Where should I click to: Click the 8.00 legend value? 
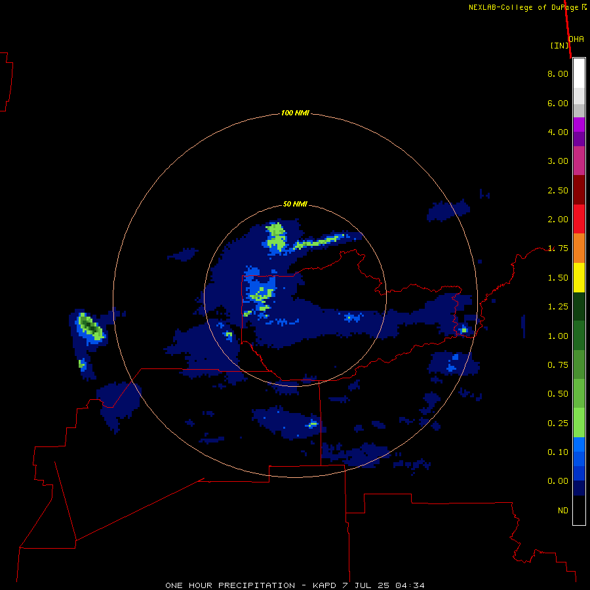tap(558, 73)
